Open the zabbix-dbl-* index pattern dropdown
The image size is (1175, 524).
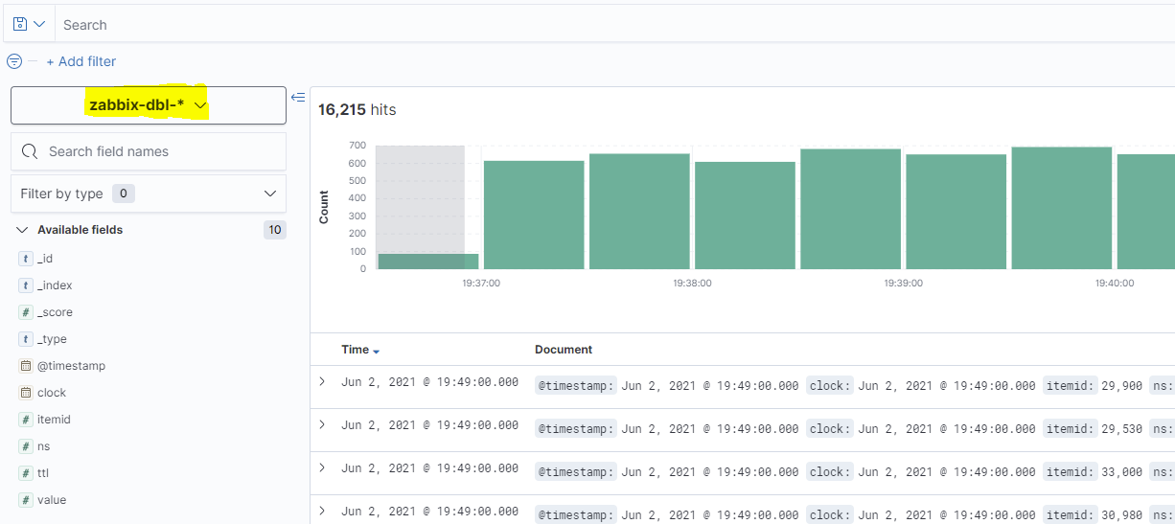[149, 105]
